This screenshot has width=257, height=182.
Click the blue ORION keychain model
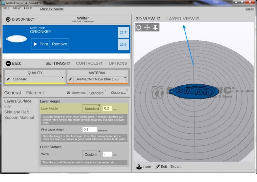pos(194,92)
